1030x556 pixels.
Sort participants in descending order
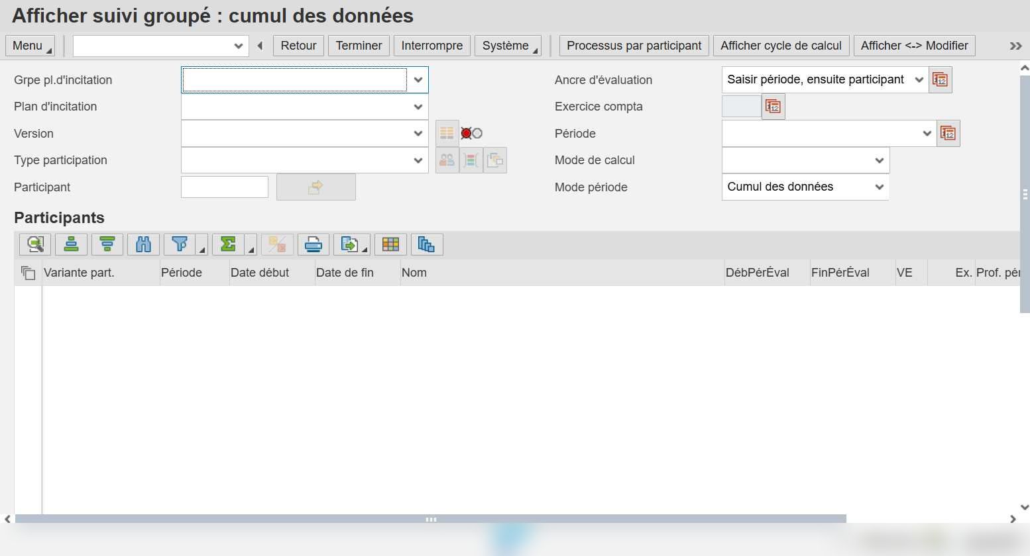[107, 245]
